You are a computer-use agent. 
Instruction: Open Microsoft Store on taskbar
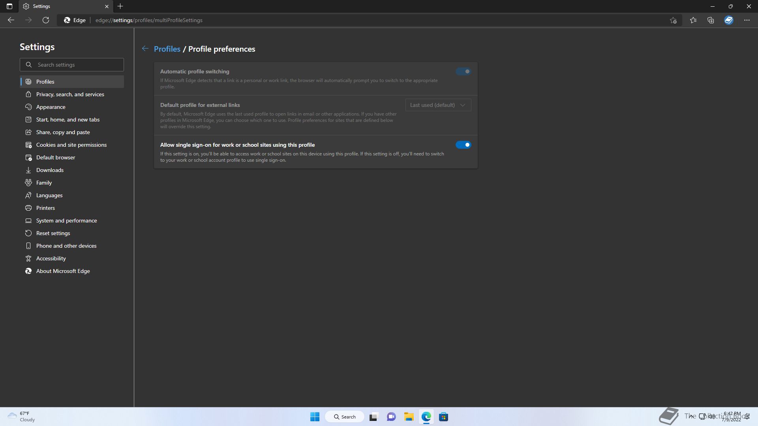click(x=443, y=417)
